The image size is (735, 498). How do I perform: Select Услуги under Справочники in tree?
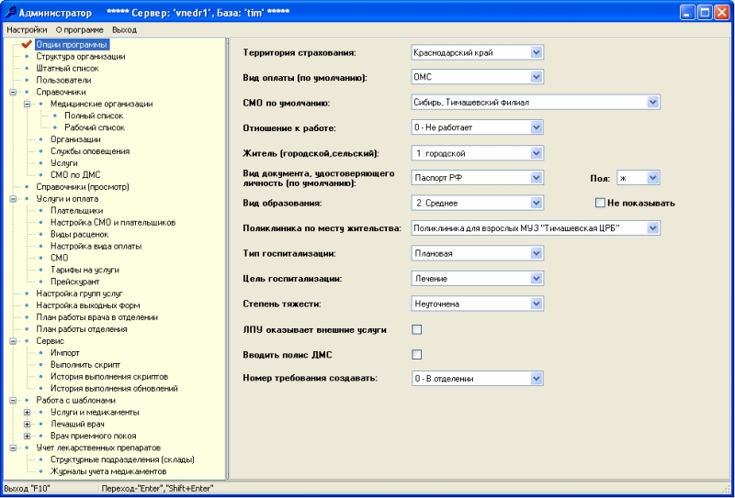point(64,163)
